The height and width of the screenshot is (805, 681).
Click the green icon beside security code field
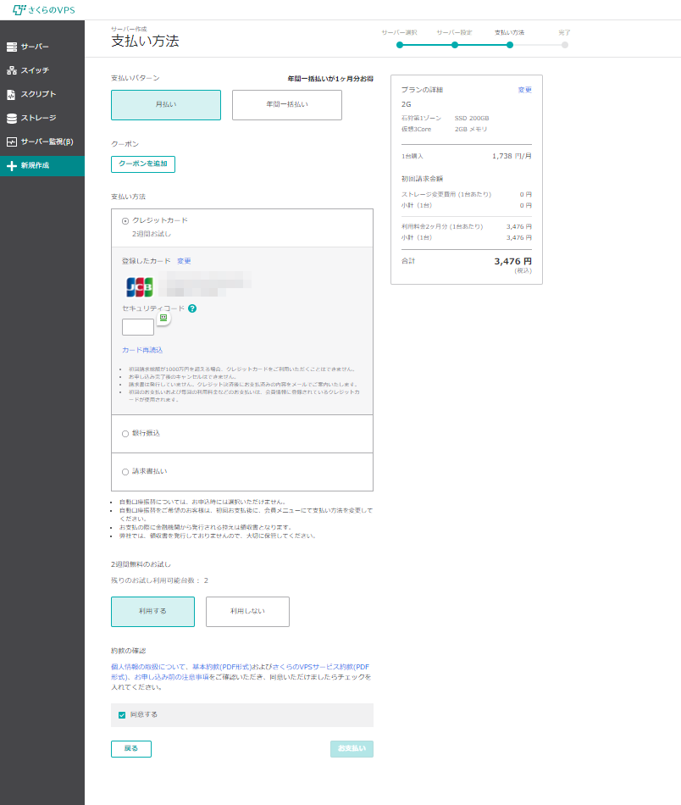coord(163,318)
